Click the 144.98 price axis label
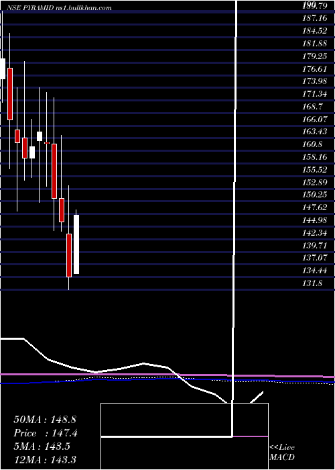 pyautogui.click(x=315, y=220)
